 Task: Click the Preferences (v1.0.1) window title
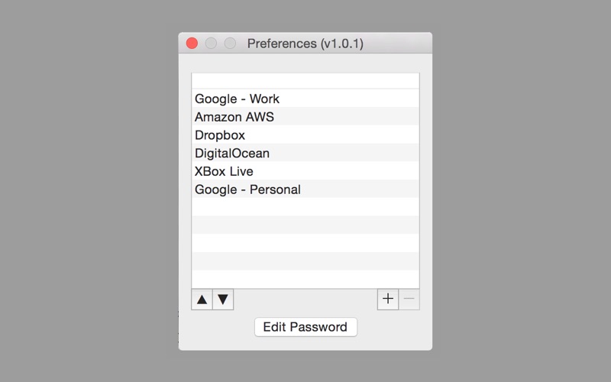(x=305, y=44)
